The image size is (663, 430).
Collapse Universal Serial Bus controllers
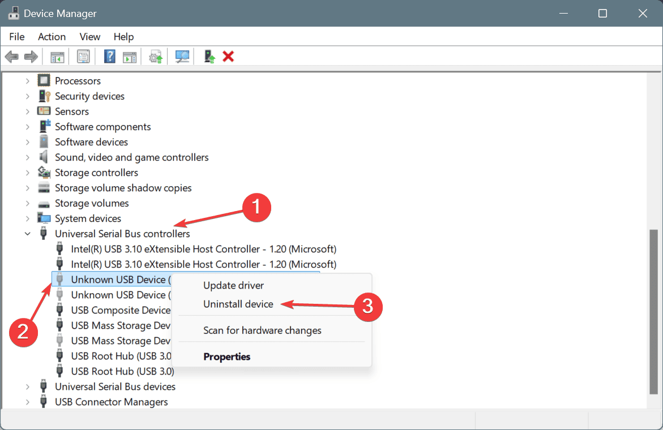point(28,234)
